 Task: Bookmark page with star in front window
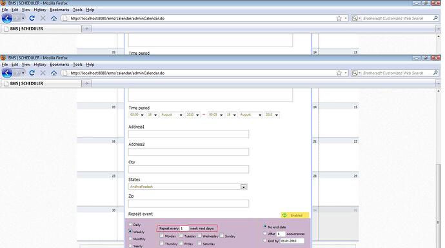(x=339, y=73)
